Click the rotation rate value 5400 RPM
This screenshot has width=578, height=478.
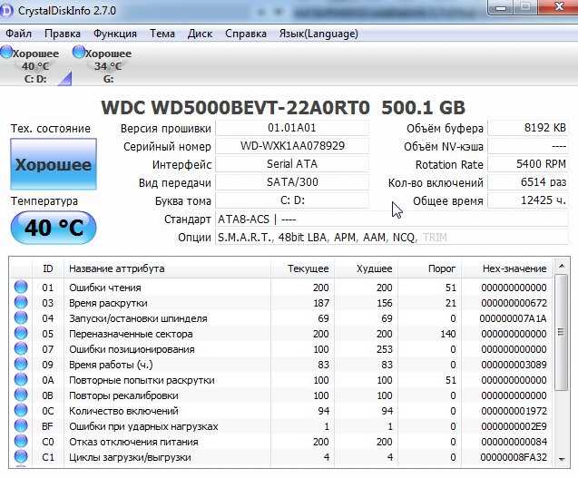(528, 164)
